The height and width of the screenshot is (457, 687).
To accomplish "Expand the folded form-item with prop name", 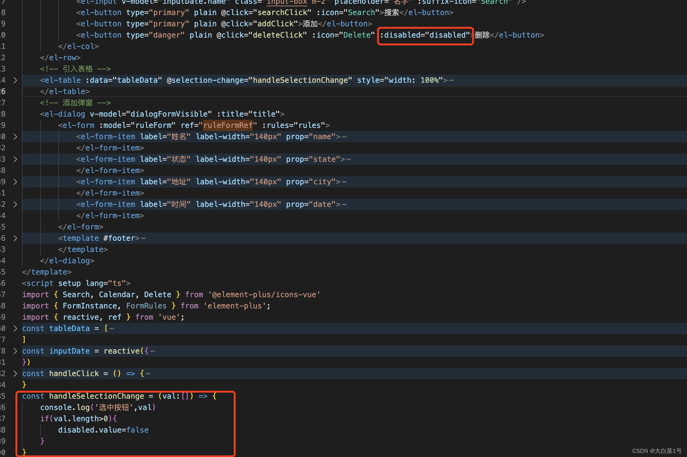I will click(15, 137).
